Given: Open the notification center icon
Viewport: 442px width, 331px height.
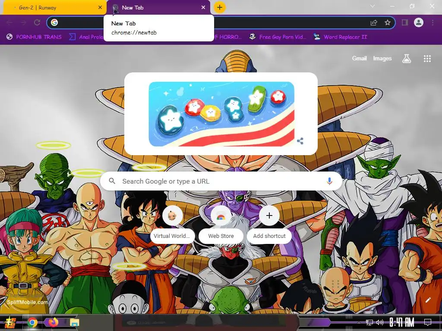Looking at the screenshot, I should 428,322.
